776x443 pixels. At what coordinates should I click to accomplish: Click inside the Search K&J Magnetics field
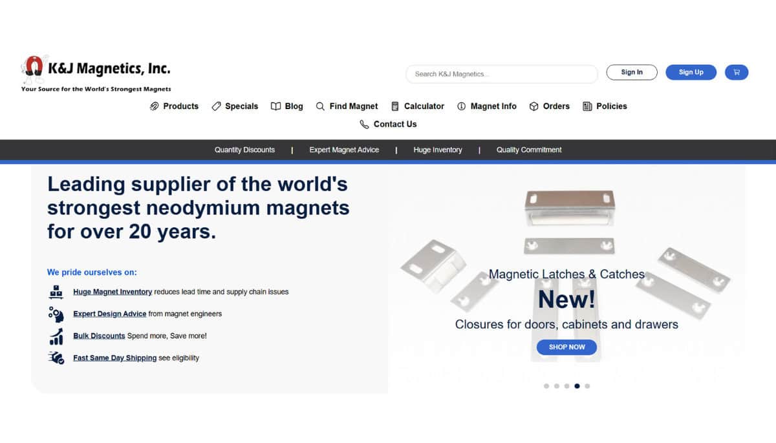point(501,74)
